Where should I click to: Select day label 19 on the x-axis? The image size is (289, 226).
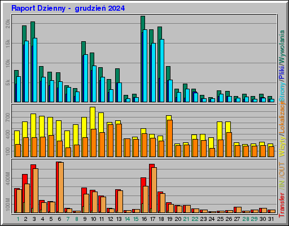point(169,219)
